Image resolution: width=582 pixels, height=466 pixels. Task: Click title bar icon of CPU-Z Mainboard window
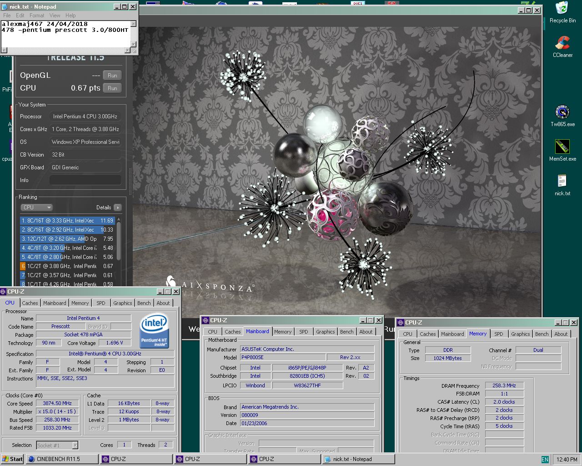point(206,320)
